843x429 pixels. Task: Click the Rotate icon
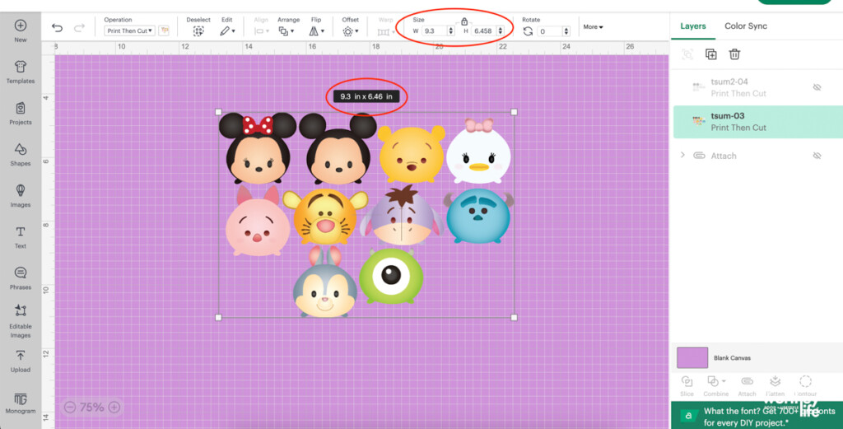528,31
